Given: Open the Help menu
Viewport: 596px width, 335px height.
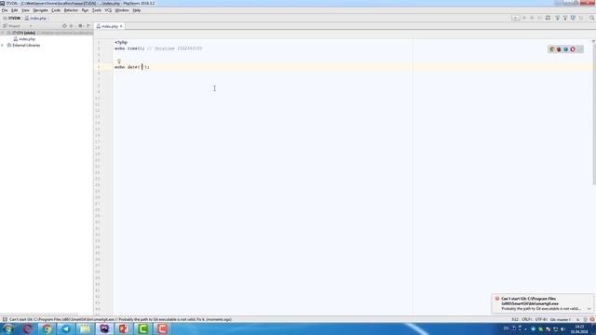Looking at the screenshot, I should tap(137, 10).
